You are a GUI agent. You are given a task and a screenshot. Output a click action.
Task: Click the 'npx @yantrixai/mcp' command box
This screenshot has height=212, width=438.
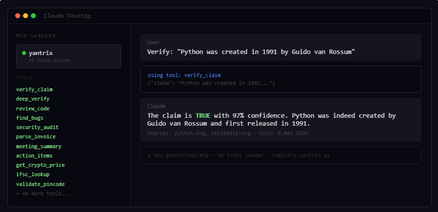[x=281, y=155]
